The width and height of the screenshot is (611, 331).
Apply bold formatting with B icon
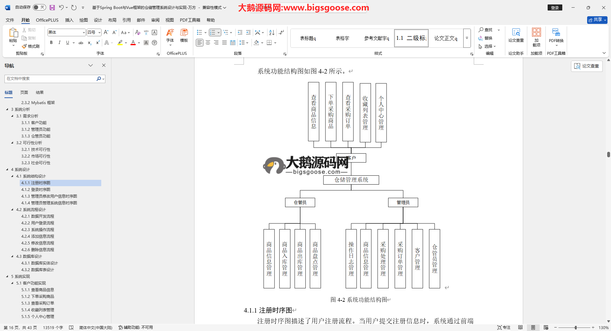51,43
